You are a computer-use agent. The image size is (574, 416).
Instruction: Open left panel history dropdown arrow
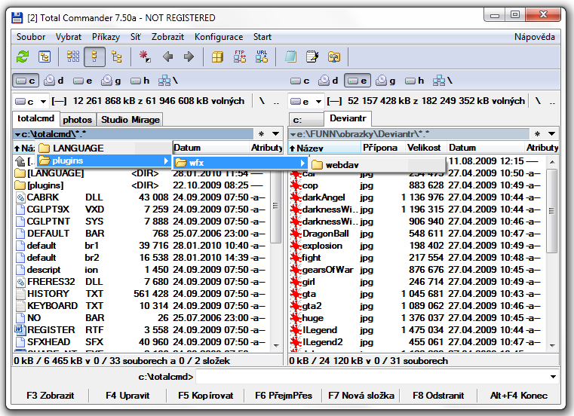pos(275,134)
